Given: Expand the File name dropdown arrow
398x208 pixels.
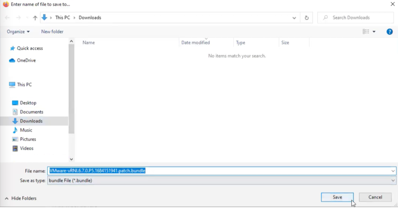Looking at the screenshot, I should click(393, 171).
